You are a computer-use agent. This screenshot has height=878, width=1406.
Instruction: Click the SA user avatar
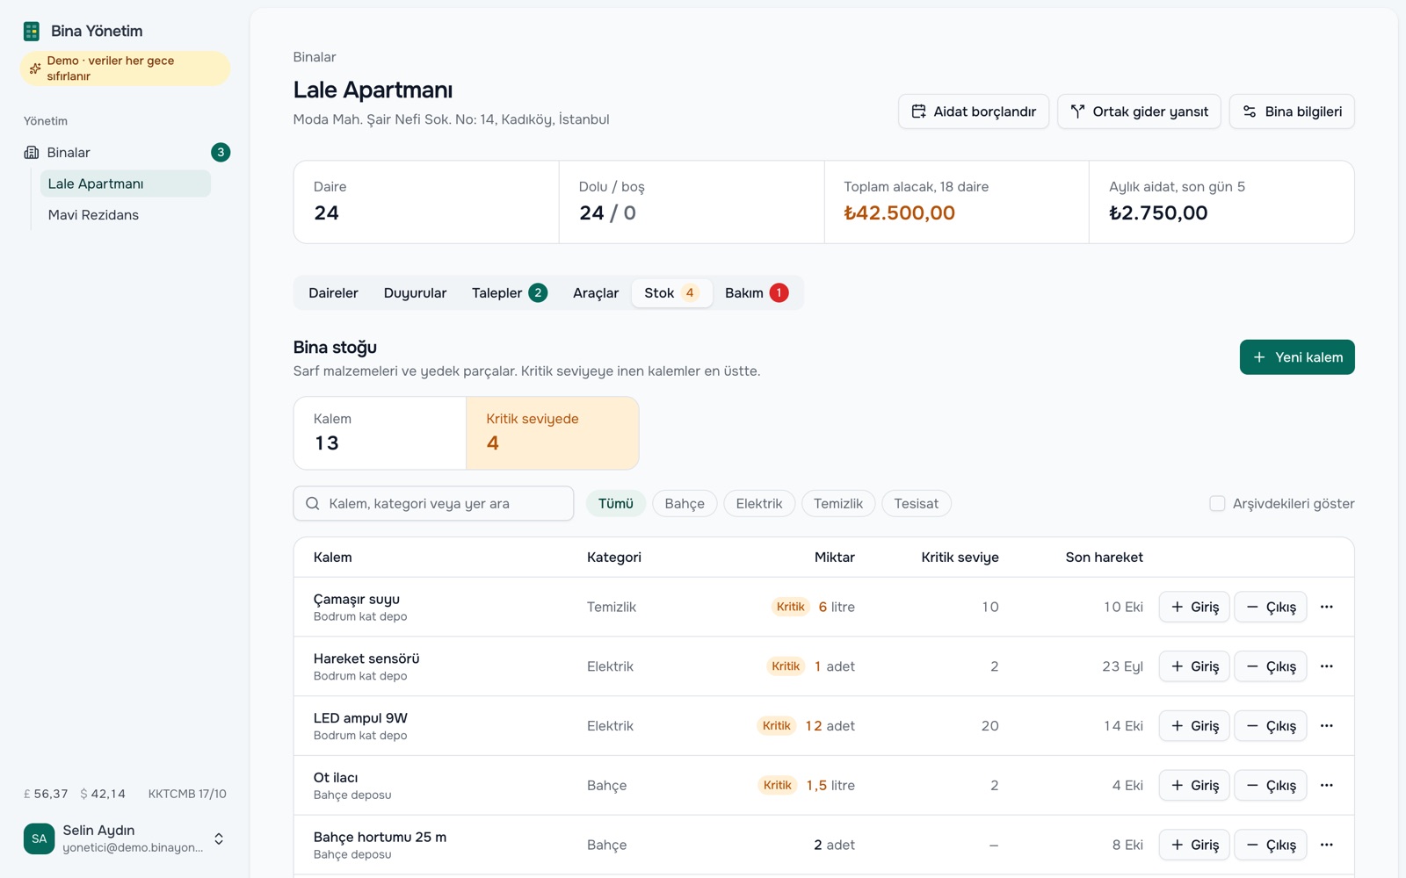coord(39,838)
